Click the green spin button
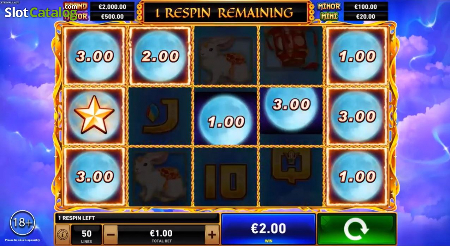Viewport: 450px width, 246px height. click(x=357, y=229)
